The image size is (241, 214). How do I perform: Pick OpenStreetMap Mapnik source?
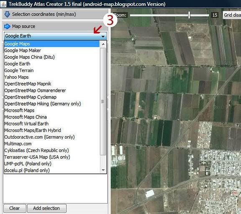point(52,84)
